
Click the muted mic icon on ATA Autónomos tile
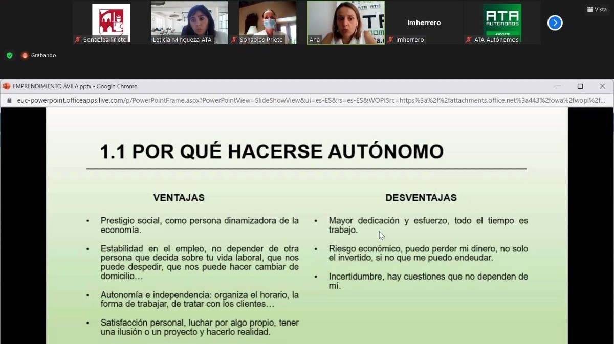pos(469,40)
